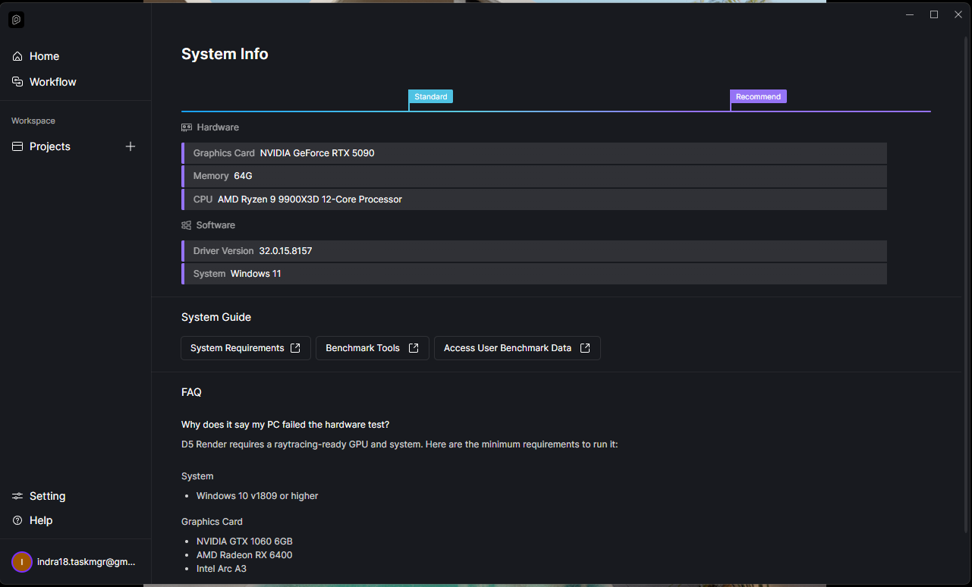Click the Graphics Card row
This screenshot has height=587, width=972.
pyautogui.click(x=534, y=153)
